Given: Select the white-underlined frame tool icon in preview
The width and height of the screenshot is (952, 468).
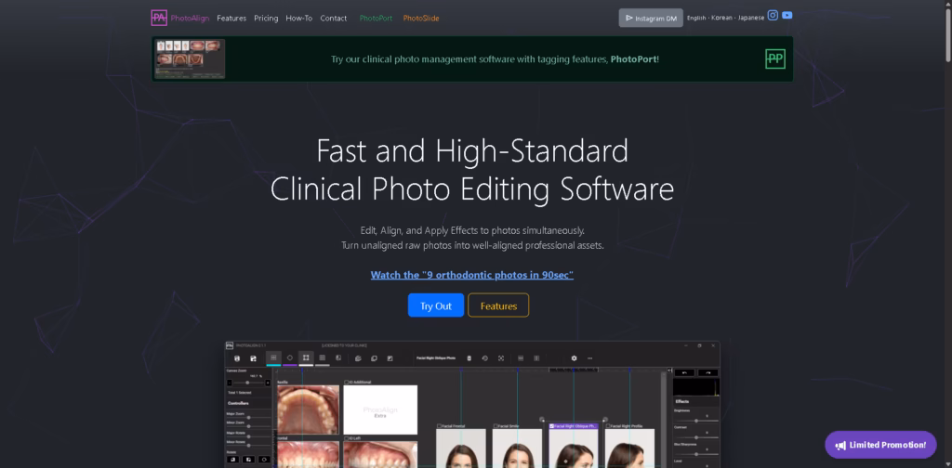Looking at the screenshot, I should click(306, 357).
